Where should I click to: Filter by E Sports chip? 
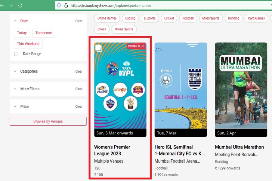tap(150, 18)
